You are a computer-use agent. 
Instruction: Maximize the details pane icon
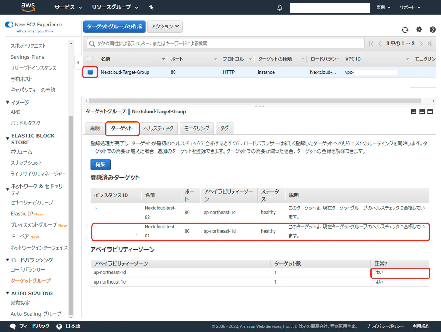[430, 111]
